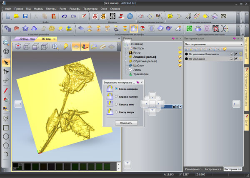Click the primary colour box at palette's left
Viewport: 250px width, 178px height.
(16, 166)
